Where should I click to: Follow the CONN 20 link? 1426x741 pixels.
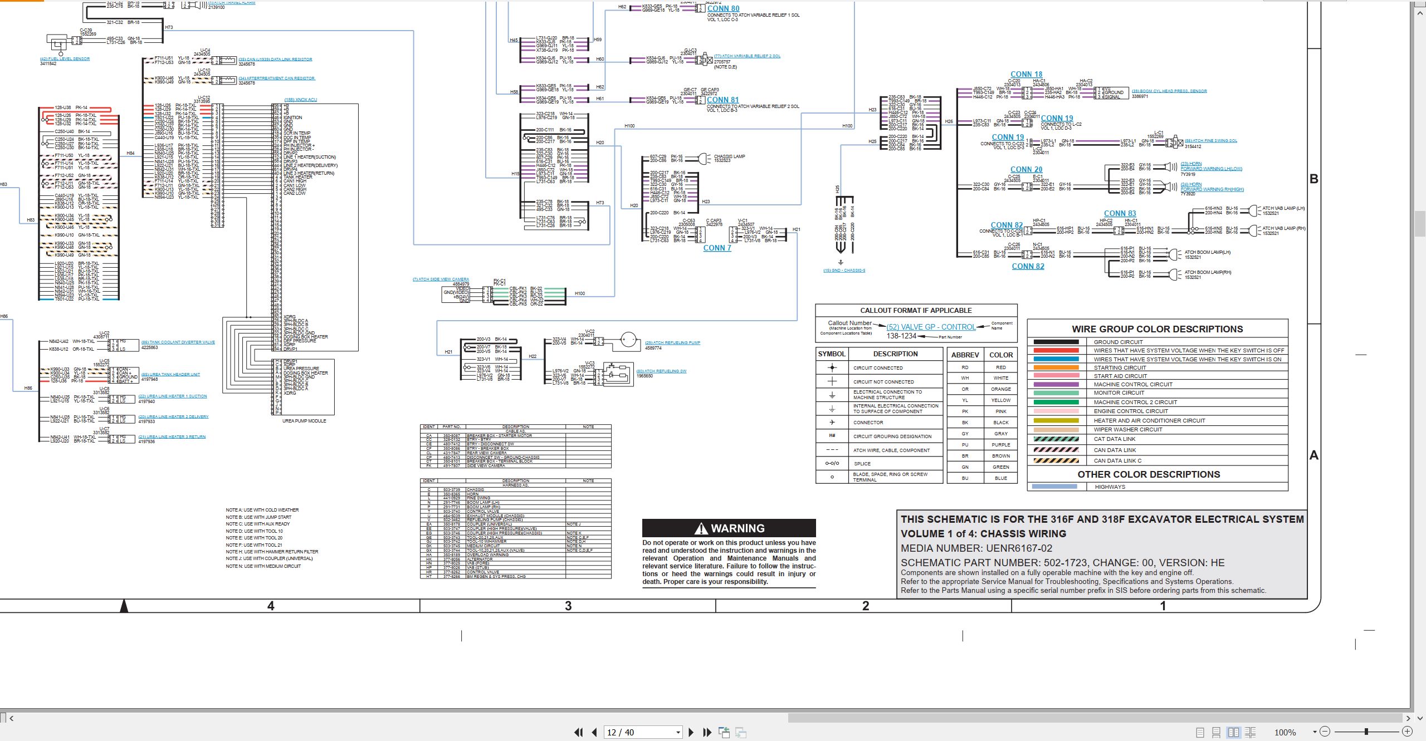[x=1026, y=169]
